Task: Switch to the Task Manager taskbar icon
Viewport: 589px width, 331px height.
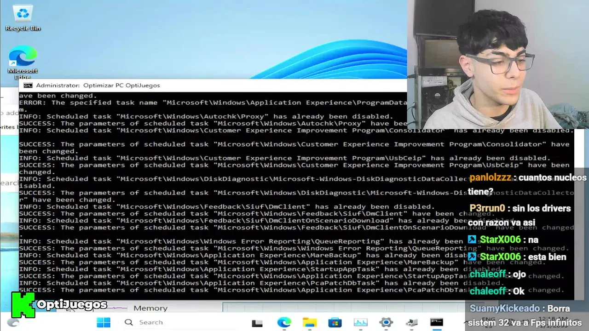Action: pos(360,323)
